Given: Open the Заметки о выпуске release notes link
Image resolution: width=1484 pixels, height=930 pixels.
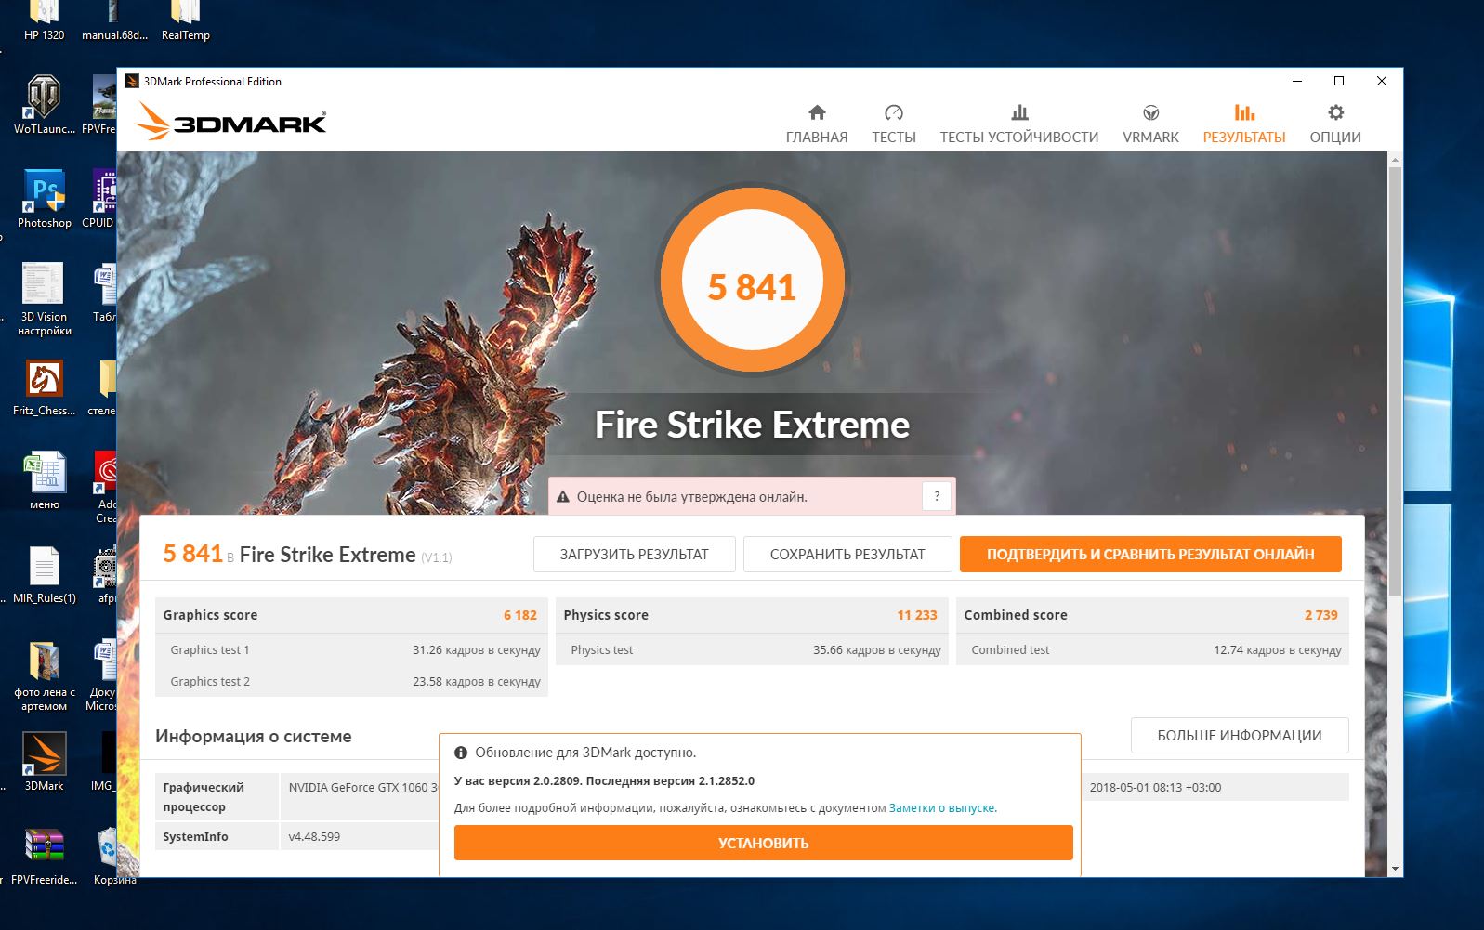Looking at the screenshot, I should click(941, 807).
